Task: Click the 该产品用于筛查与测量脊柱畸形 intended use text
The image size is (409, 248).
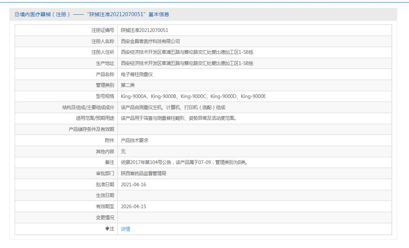Action: coord(179,118)
